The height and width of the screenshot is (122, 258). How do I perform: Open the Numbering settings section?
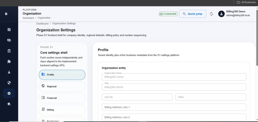click(62, 119)
